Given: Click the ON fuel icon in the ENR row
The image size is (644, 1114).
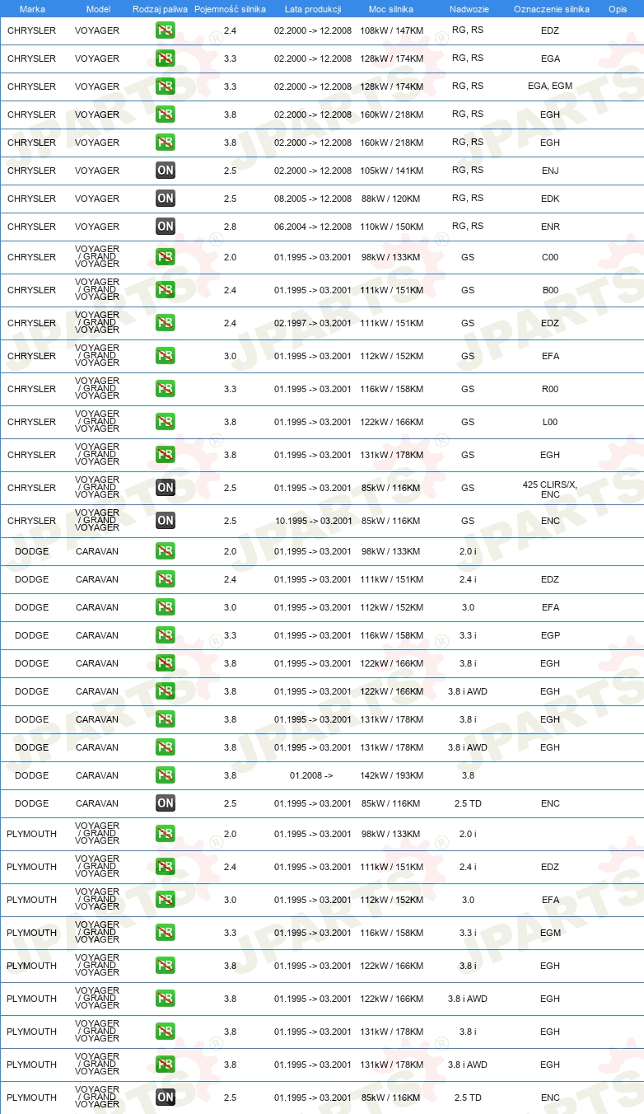Looking at the screenshot, I should (x=166, y=227).
